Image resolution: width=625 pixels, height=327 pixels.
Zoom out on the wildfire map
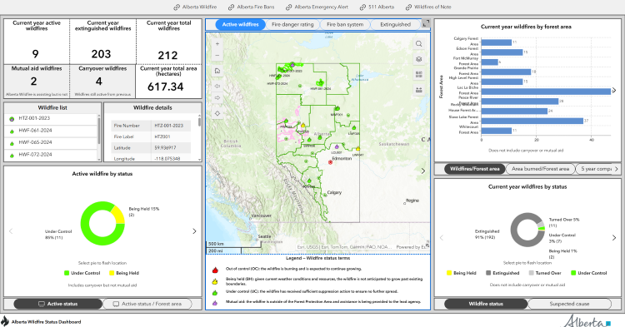pyautogui.click(x=217, y=55)
